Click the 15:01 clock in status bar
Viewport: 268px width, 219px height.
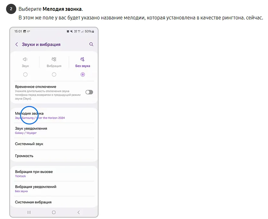(18, 32)
